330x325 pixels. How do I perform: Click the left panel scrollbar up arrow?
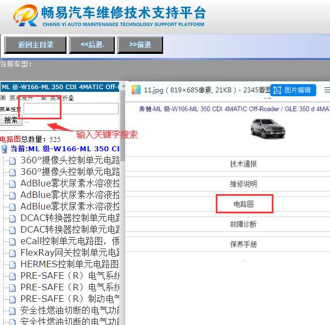123,86
